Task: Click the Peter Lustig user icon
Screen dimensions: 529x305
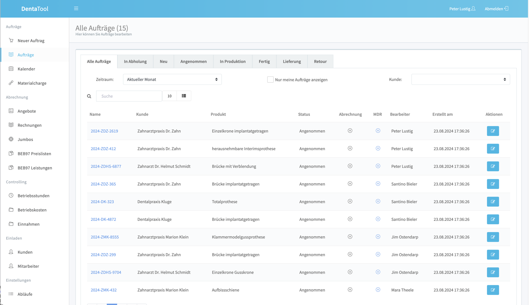Action: 473,8
